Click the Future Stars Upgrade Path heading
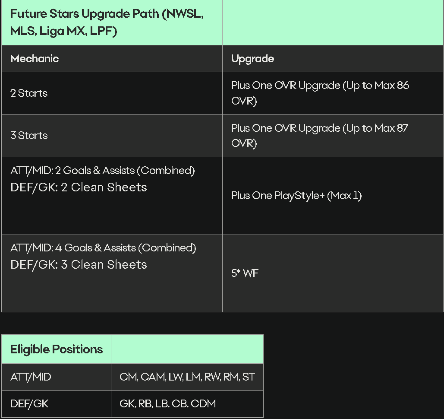444x419 pixels. tap(107, 22)
